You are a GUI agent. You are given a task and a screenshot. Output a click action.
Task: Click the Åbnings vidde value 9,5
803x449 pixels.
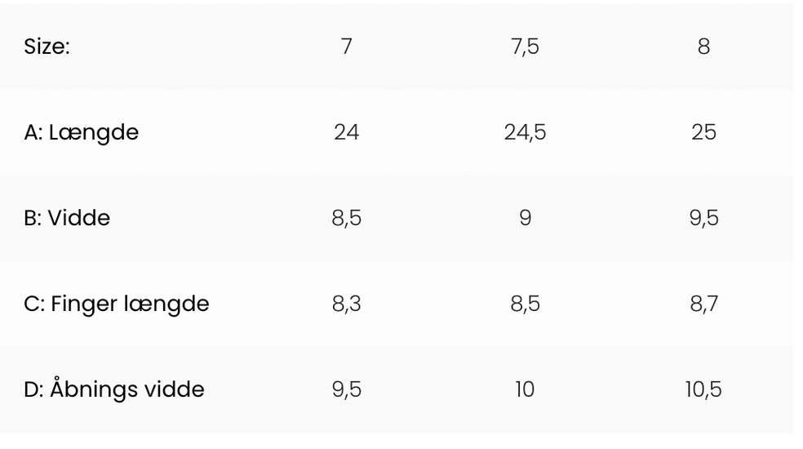pos(346,389)
